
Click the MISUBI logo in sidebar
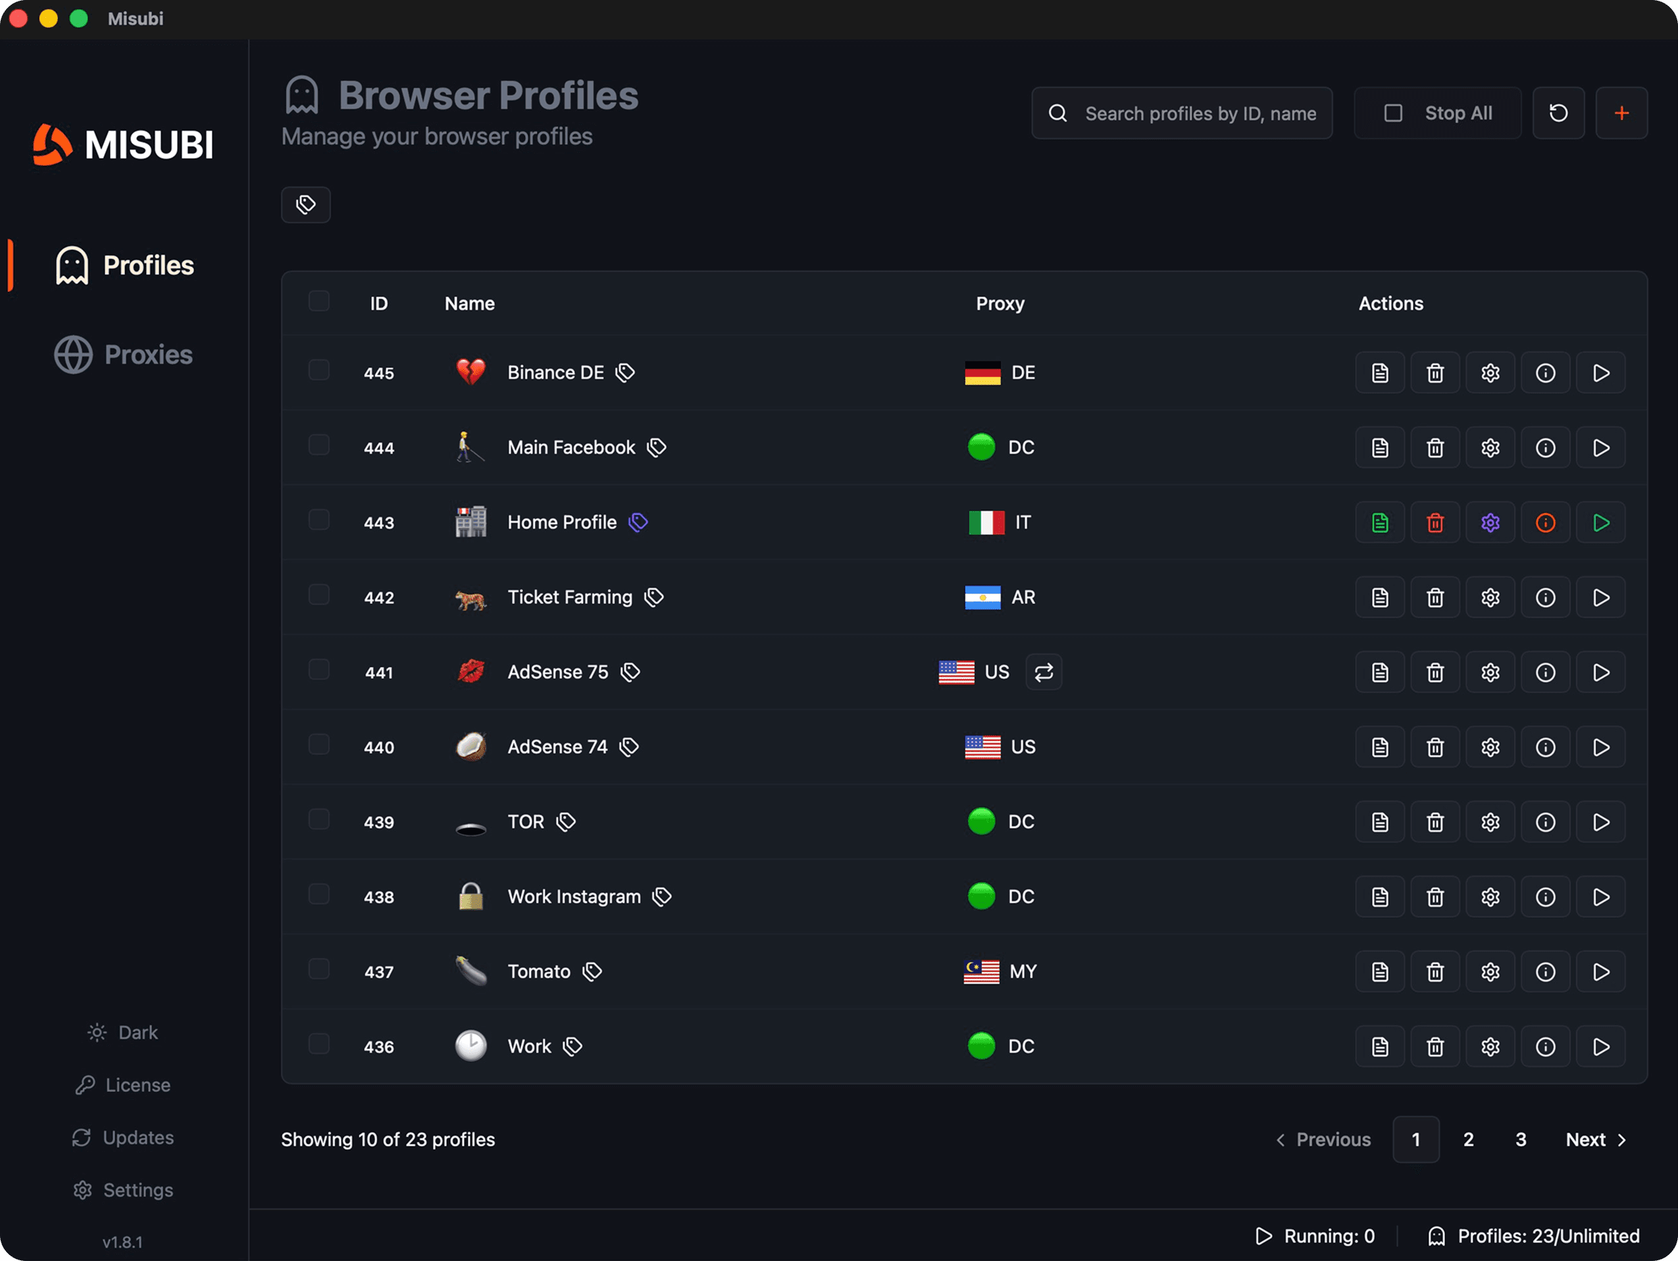click(x=124, y=144)
